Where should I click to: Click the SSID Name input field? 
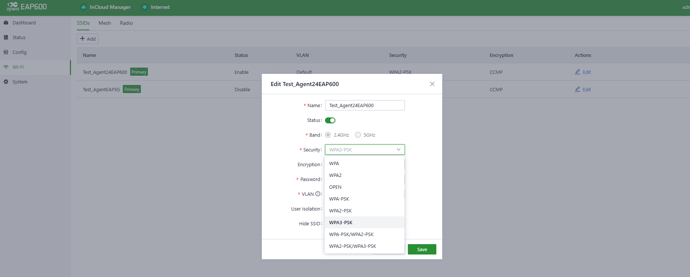click(x=365, y=105)
